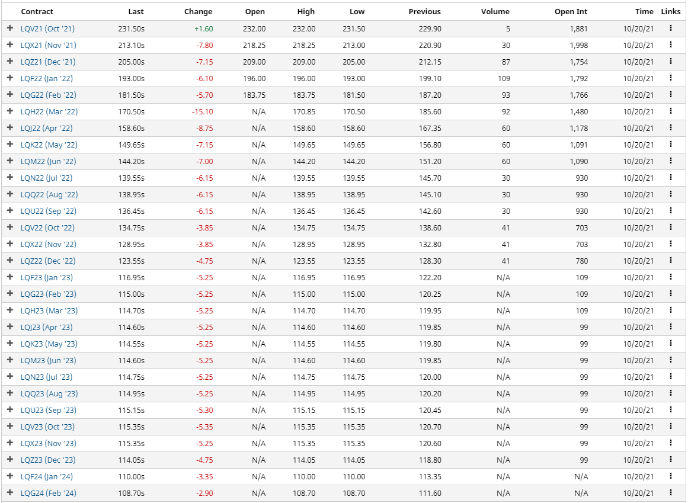The width and height of the screenshot is (688, 503).
Task: Open links menu for LQG24 (Feb '24) row
Action: pos(671,492)
